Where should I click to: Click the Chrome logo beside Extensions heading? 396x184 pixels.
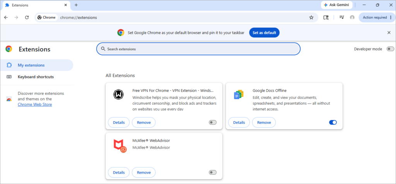tap(9, 49)
